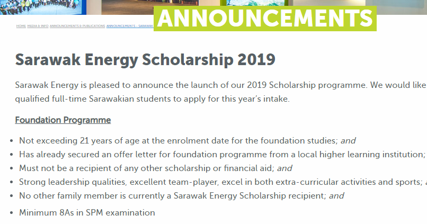The image size is (427, 224).
Task: Click the Foundation Programme underlined heading
Action: click(x=63, y=120)
